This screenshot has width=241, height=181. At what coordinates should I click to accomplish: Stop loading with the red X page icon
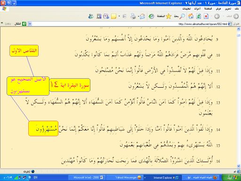[206, 16]
